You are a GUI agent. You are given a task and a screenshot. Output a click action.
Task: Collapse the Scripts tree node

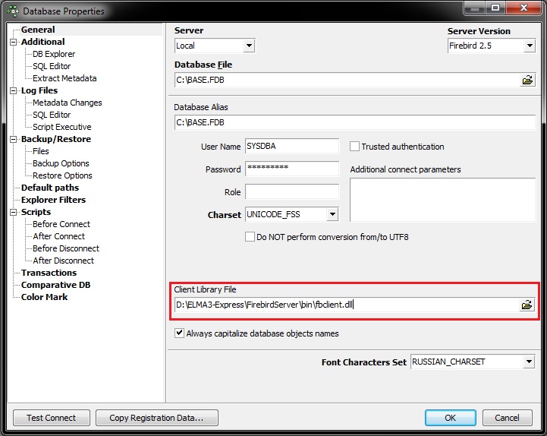(x=13, y=212)
